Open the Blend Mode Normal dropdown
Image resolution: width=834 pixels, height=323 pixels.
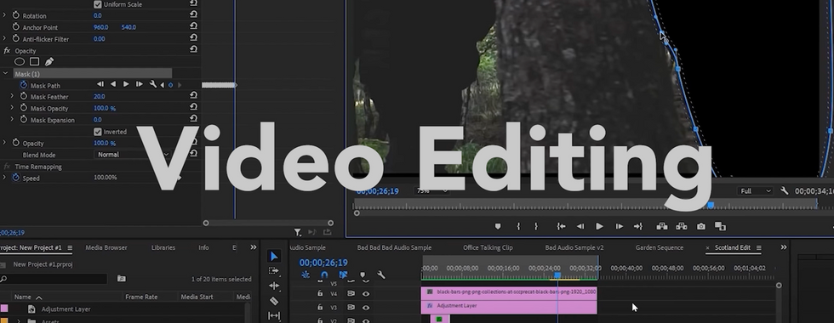[x=133, y=155]
